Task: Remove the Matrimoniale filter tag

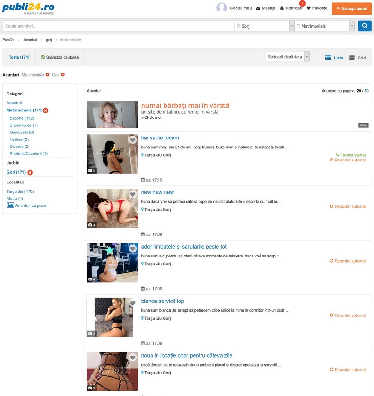Action: 47,75
